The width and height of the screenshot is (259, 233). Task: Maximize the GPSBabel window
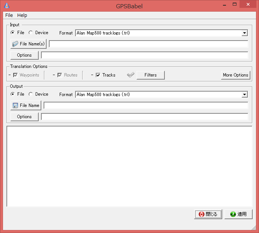[x=235, y=5]
